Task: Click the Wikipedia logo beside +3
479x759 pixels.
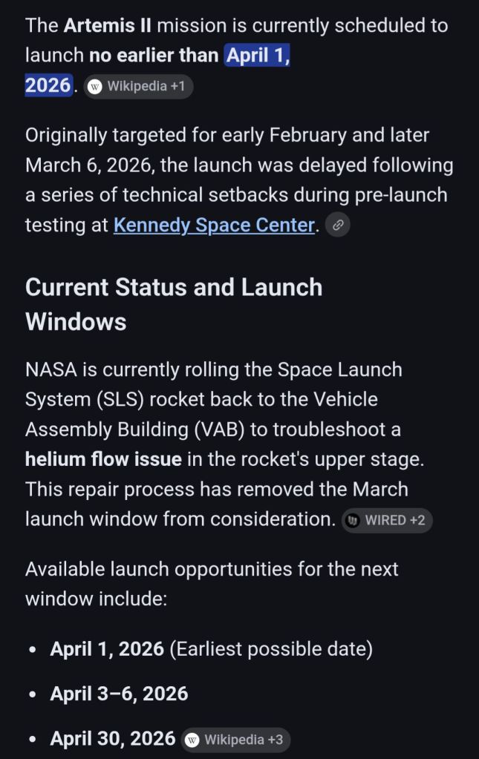Action: click(192, 740)
